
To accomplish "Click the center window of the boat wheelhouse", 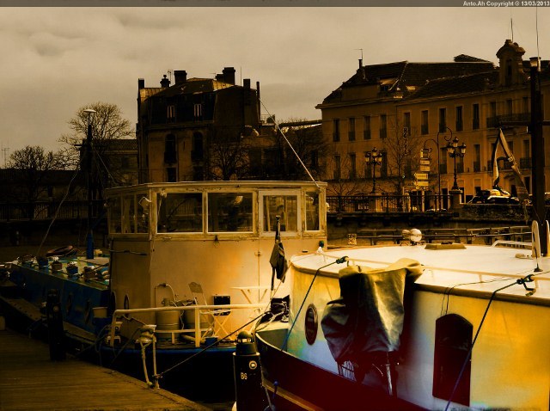I will [229, 212].
